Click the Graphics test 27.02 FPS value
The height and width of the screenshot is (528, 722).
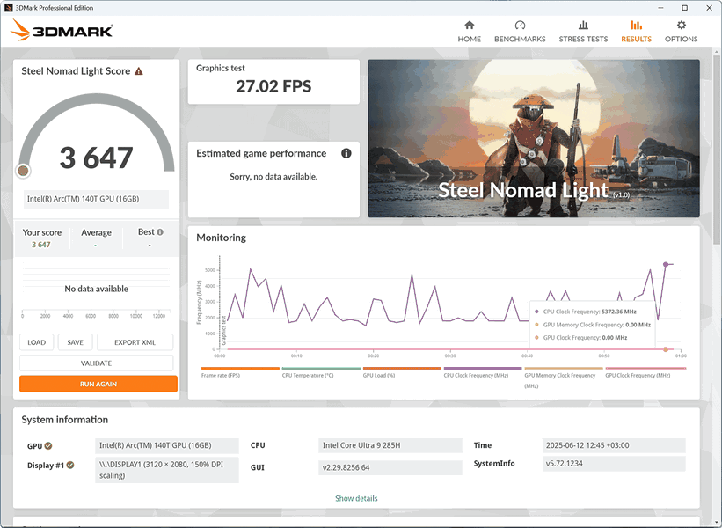273,86
